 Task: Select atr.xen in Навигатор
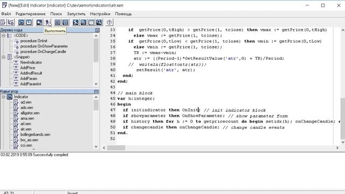point(26,129)
